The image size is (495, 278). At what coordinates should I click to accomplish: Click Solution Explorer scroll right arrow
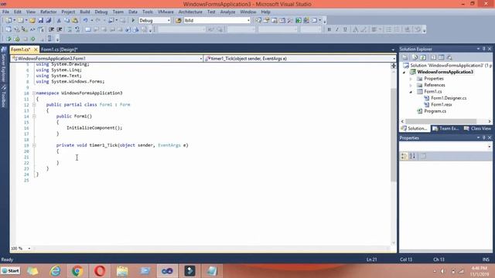click(x=490, y=121)
